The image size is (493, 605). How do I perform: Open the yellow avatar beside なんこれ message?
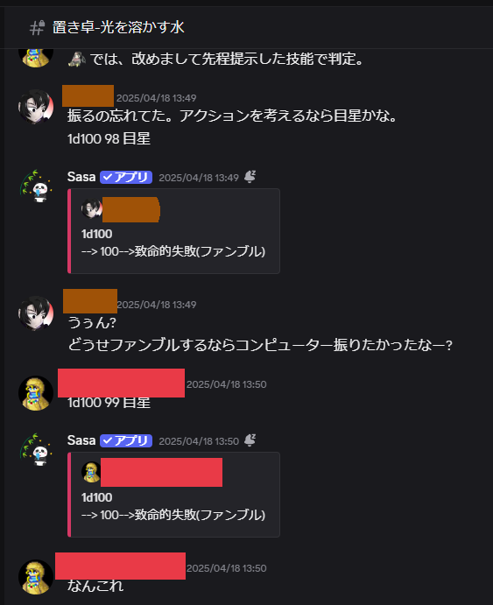point(36,577)
